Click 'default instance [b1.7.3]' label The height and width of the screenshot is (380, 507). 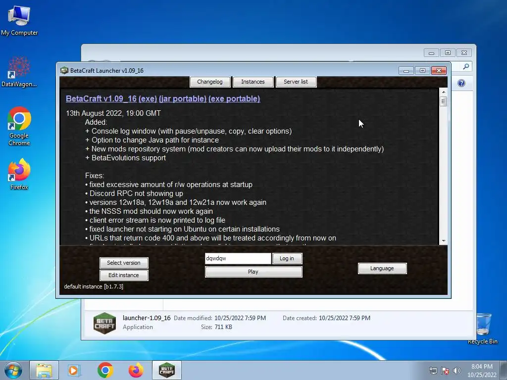(x=94, y=286)
